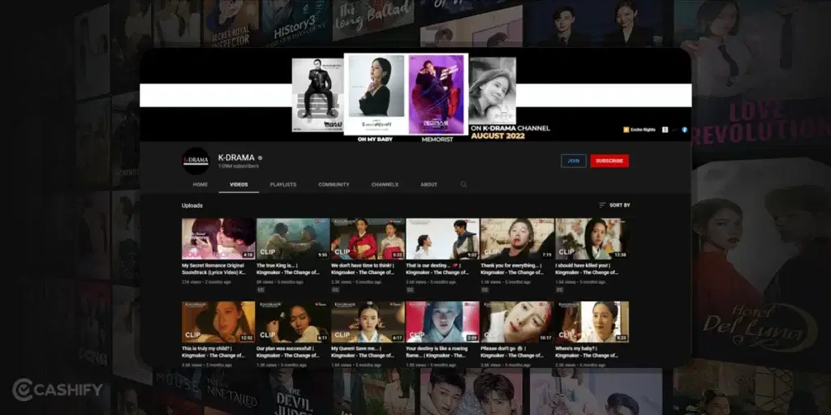Go to the Home tab
831x415 pixels.
200,185
